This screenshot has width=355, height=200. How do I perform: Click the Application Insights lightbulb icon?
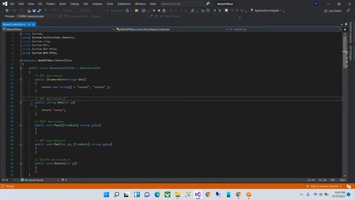pos(252,11)
